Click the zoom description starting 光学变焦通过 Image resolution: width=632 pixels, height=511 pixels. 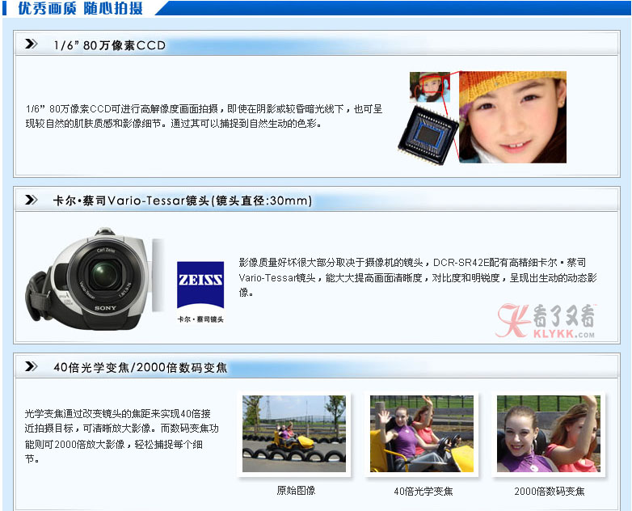click(x=121, y=436)
